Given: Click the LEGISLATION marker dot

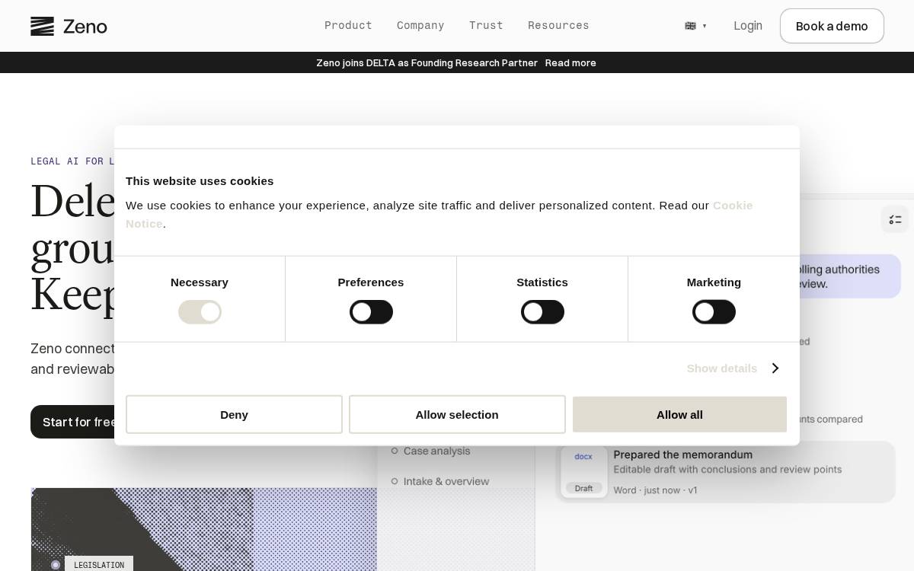Looking at the screenshot, I should click(x=56, y=565).
